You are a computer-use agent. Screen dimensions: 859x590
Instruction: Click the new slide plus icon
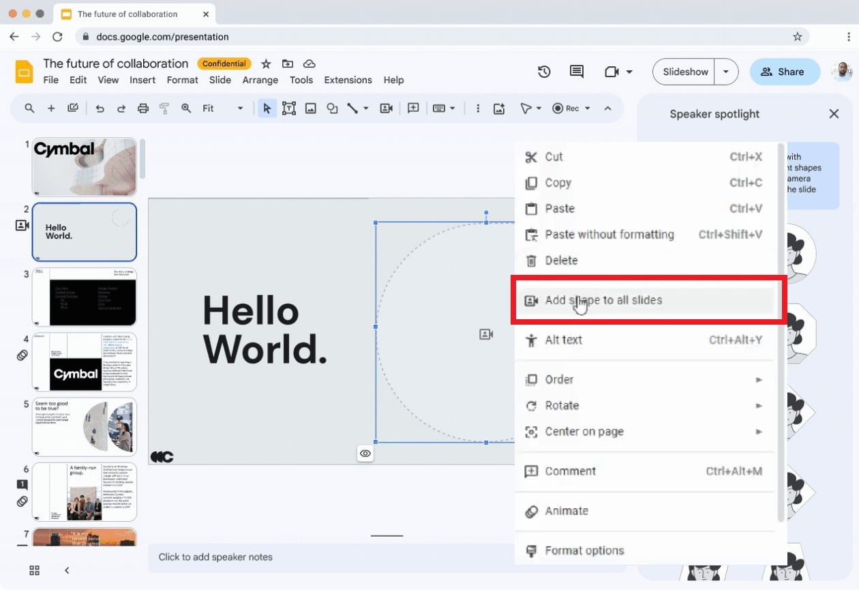tap(51, 108)
